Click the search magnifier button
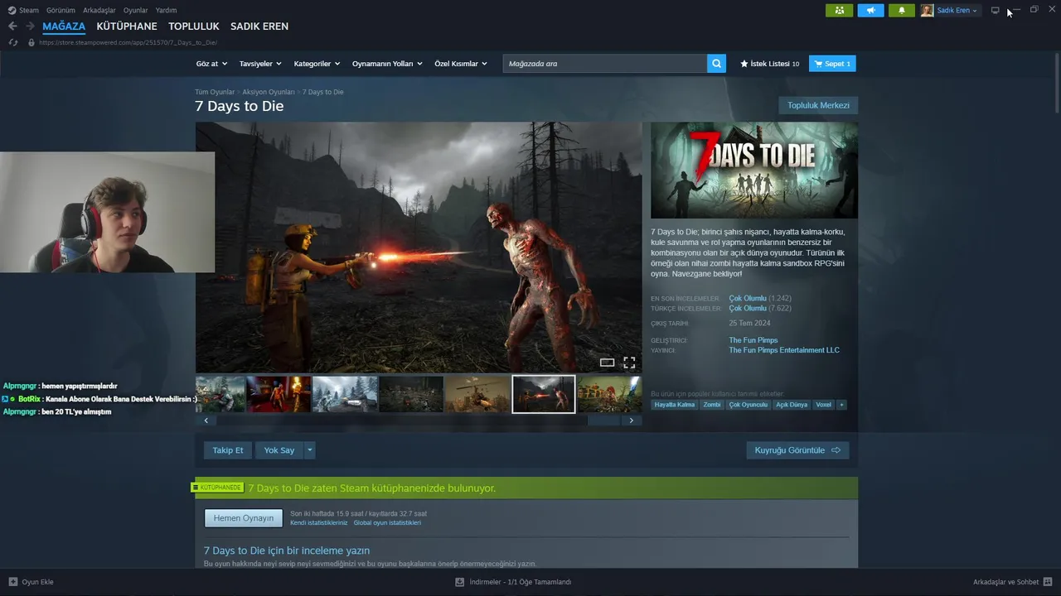The height and width of the screenshot is (596, 1061). pyautogui.click(x=716, y=64)
